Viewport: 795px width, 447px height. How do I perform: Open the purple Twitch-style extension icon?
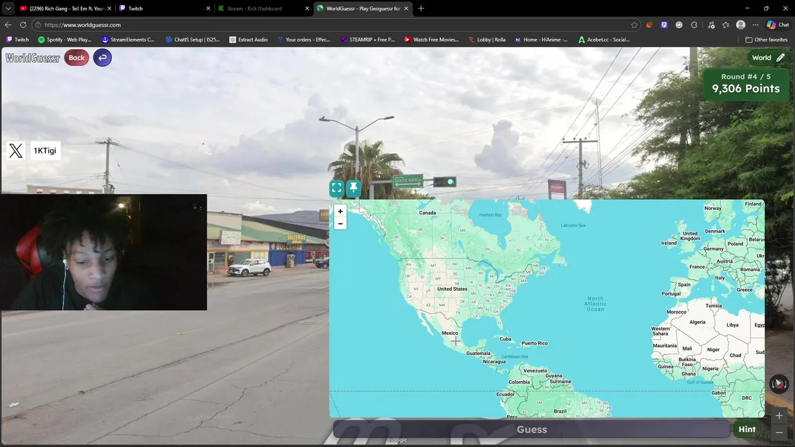664,25
